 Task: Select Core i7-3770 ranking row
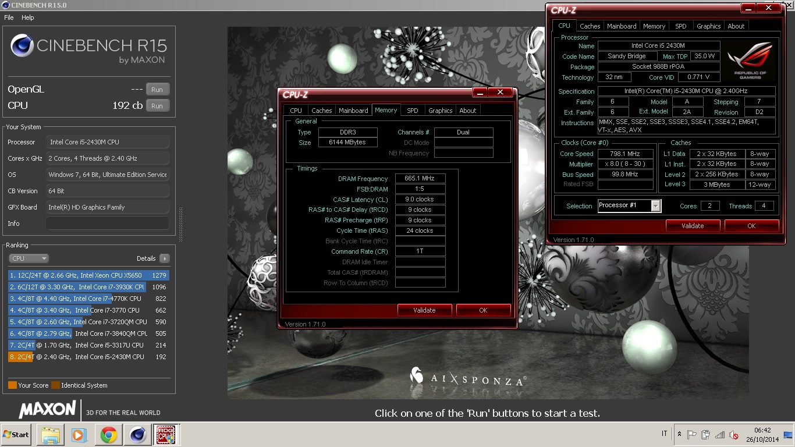(x=88, y=310)
